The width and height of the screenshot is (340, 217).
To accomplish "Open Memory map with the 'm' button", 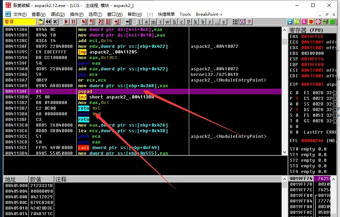I will pos(154,22).
